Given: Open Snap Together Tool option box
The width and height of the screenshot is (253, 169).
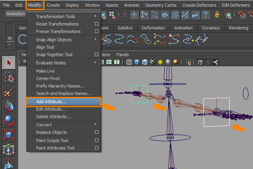Looking at the screenshot, I should pyautogui.click(x=97, y=55).
